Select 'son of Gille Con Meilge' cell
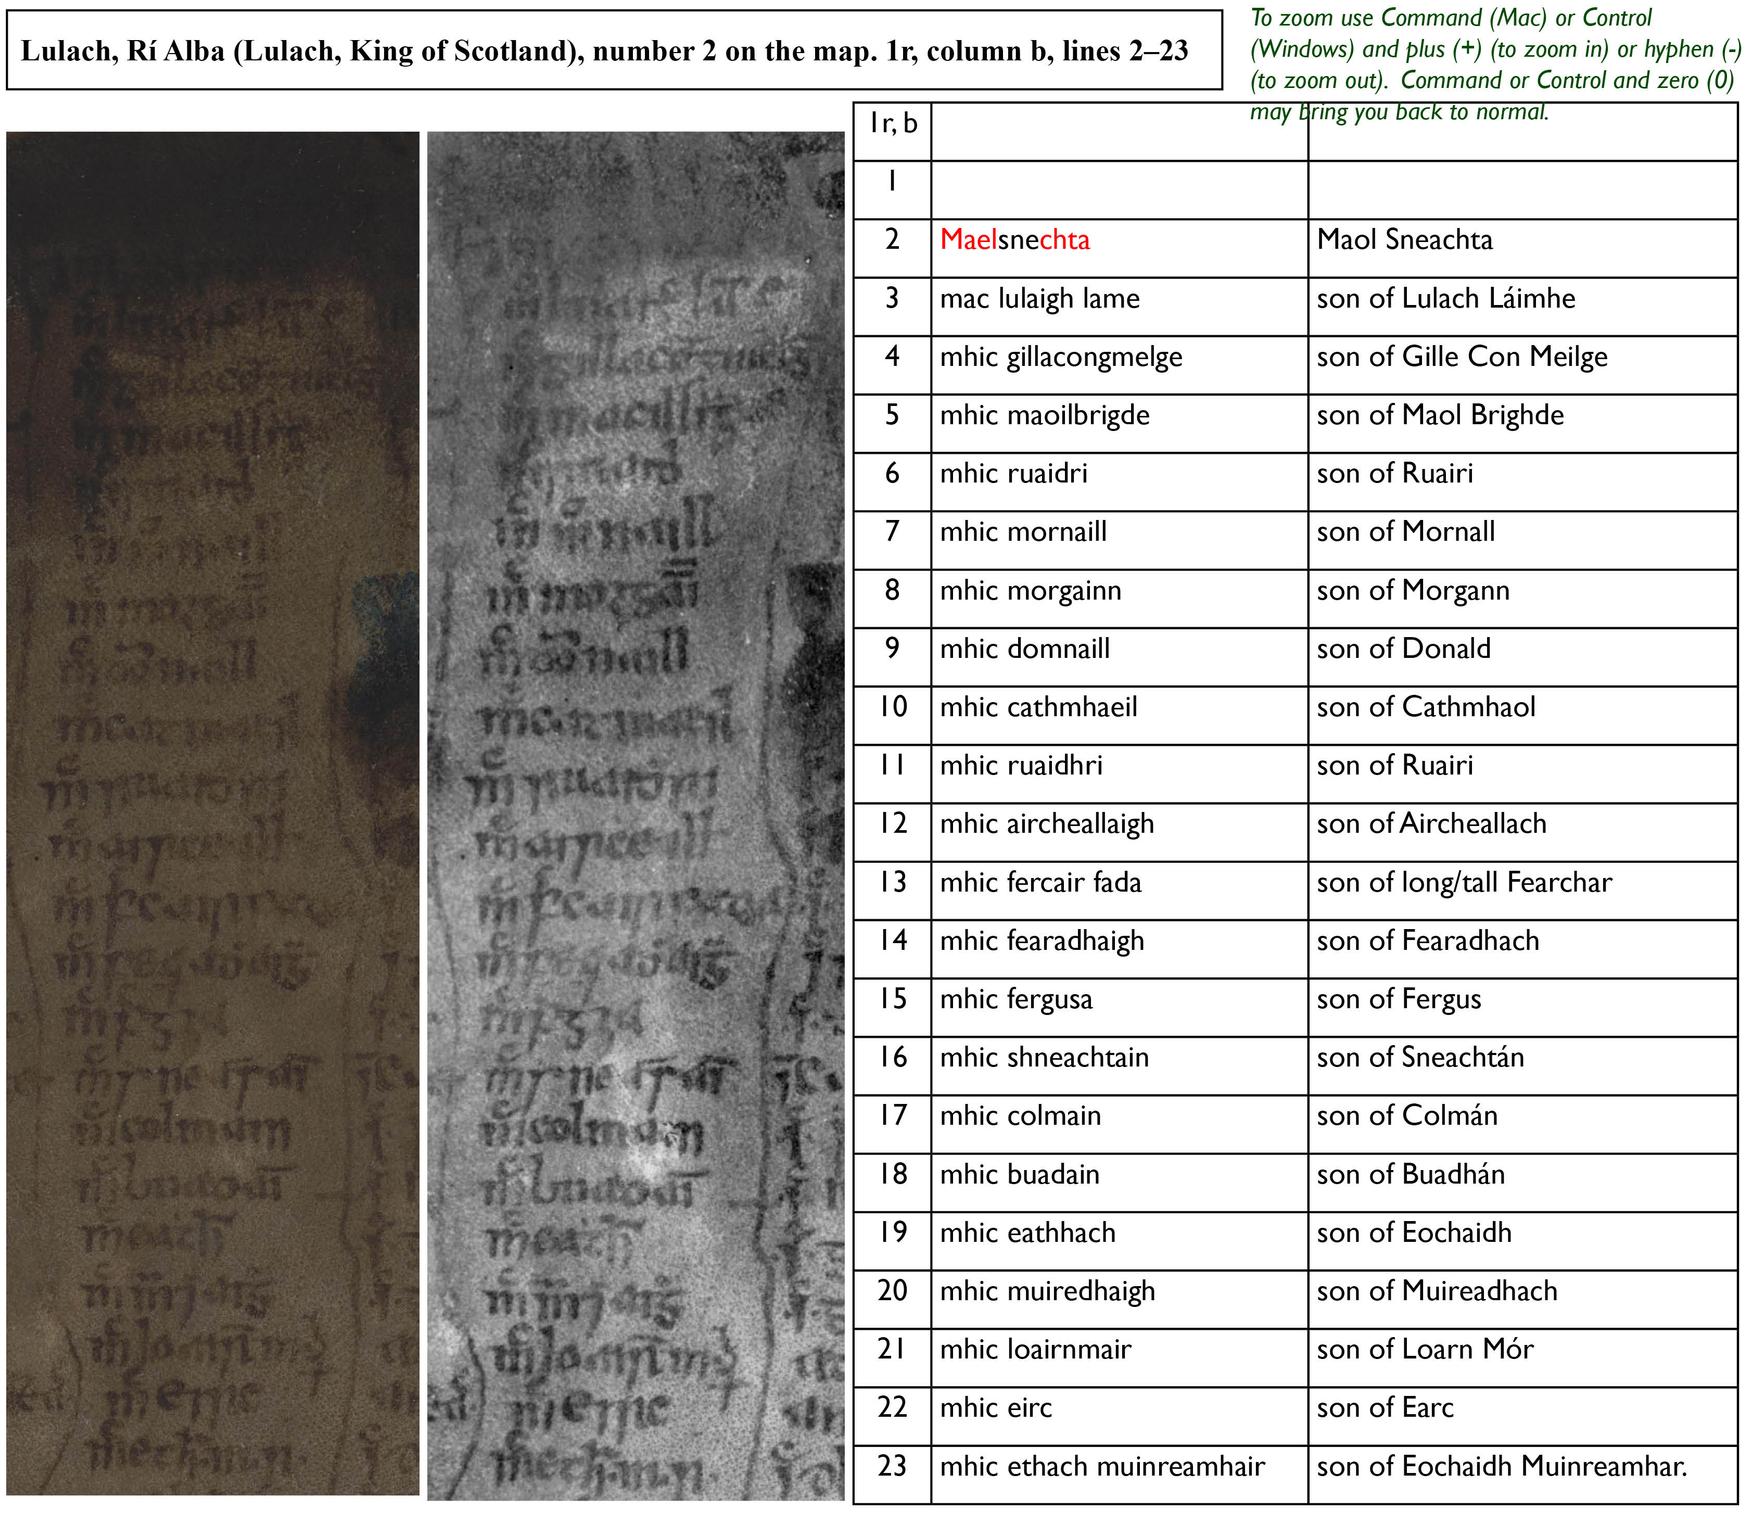This screenshot has height=1537, width=1752. pos(1523,364)
